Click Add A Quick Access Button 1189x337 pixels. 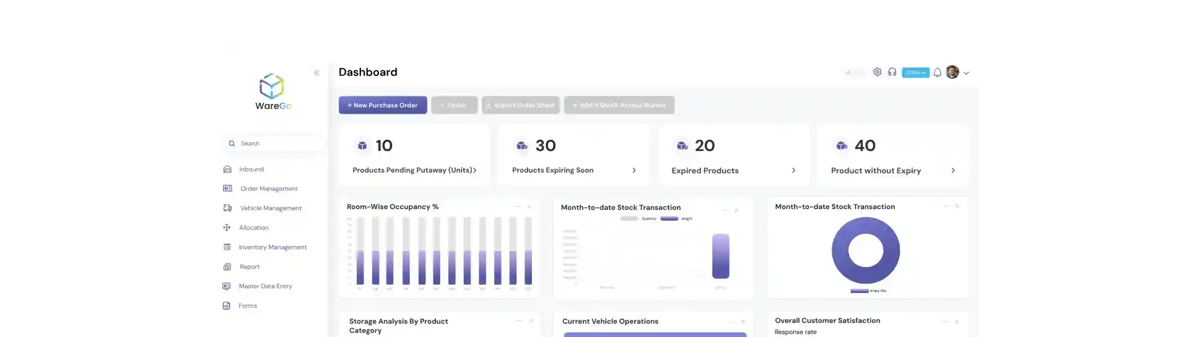(x=619, y=105)
